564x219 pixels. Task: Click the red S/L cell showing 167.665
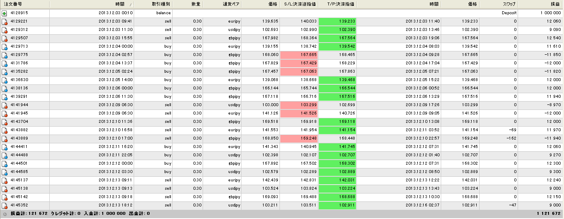click(x=299, y=55)
